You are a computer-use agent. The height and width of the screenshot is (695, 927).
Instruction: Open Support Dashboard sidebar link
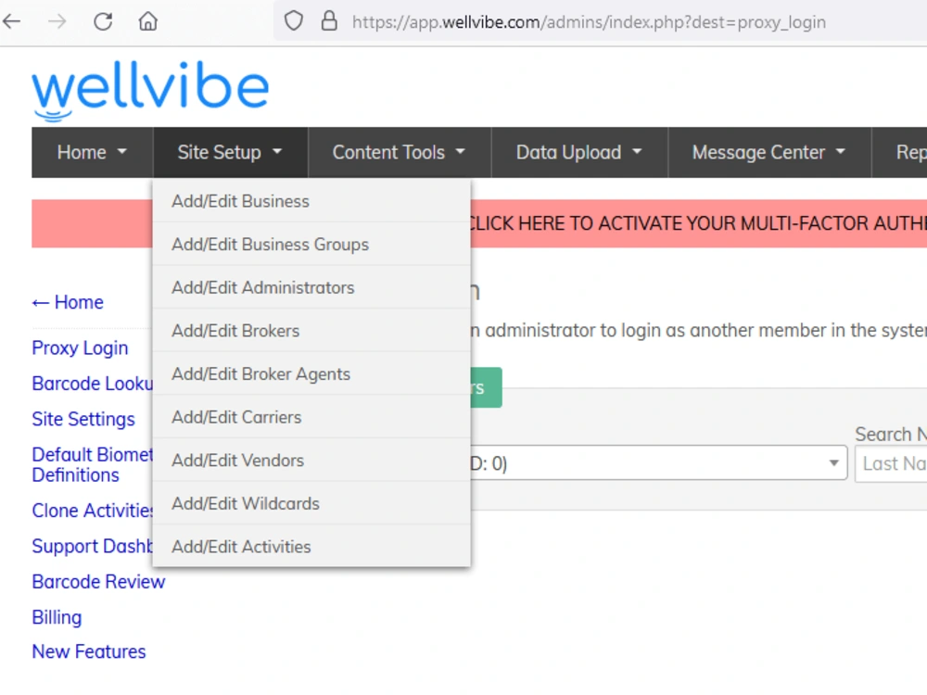click(x=92, y=546)
